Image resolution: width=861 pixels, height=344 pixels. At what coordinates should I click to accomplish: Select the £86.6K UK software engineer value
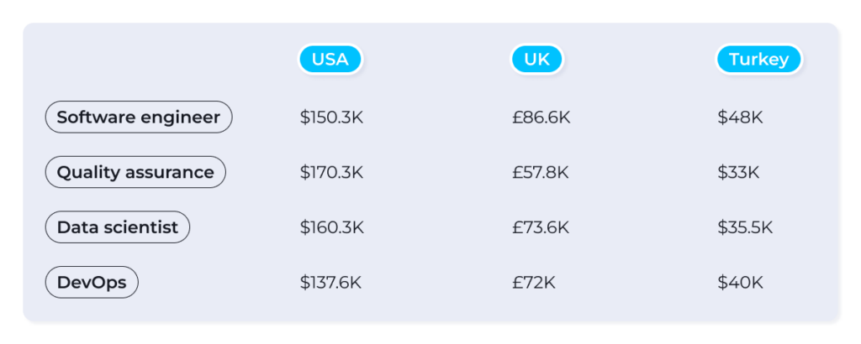pyautogui.click(x=541, y=117)
